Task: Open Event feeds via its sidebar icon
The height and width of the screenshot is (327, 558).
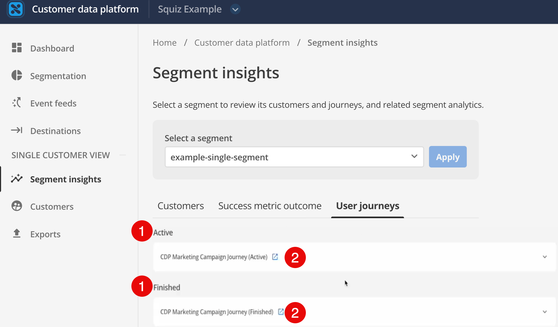Action: (16, 103)
